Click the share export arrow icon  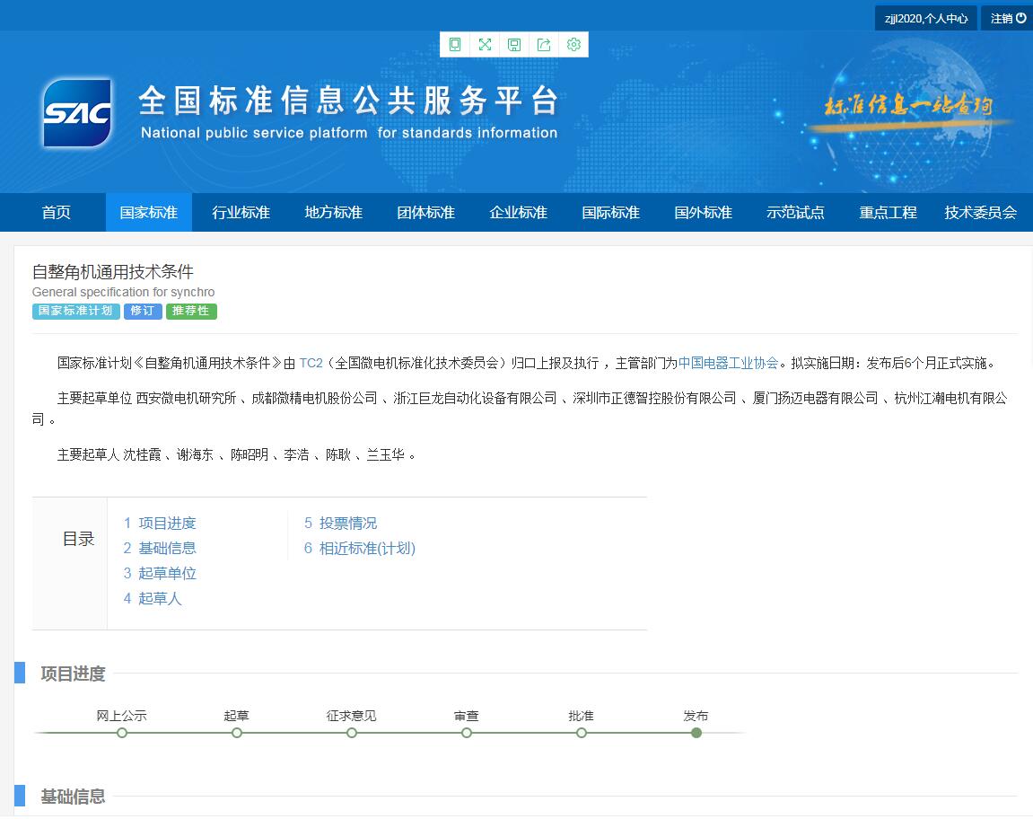click(544, 45)
